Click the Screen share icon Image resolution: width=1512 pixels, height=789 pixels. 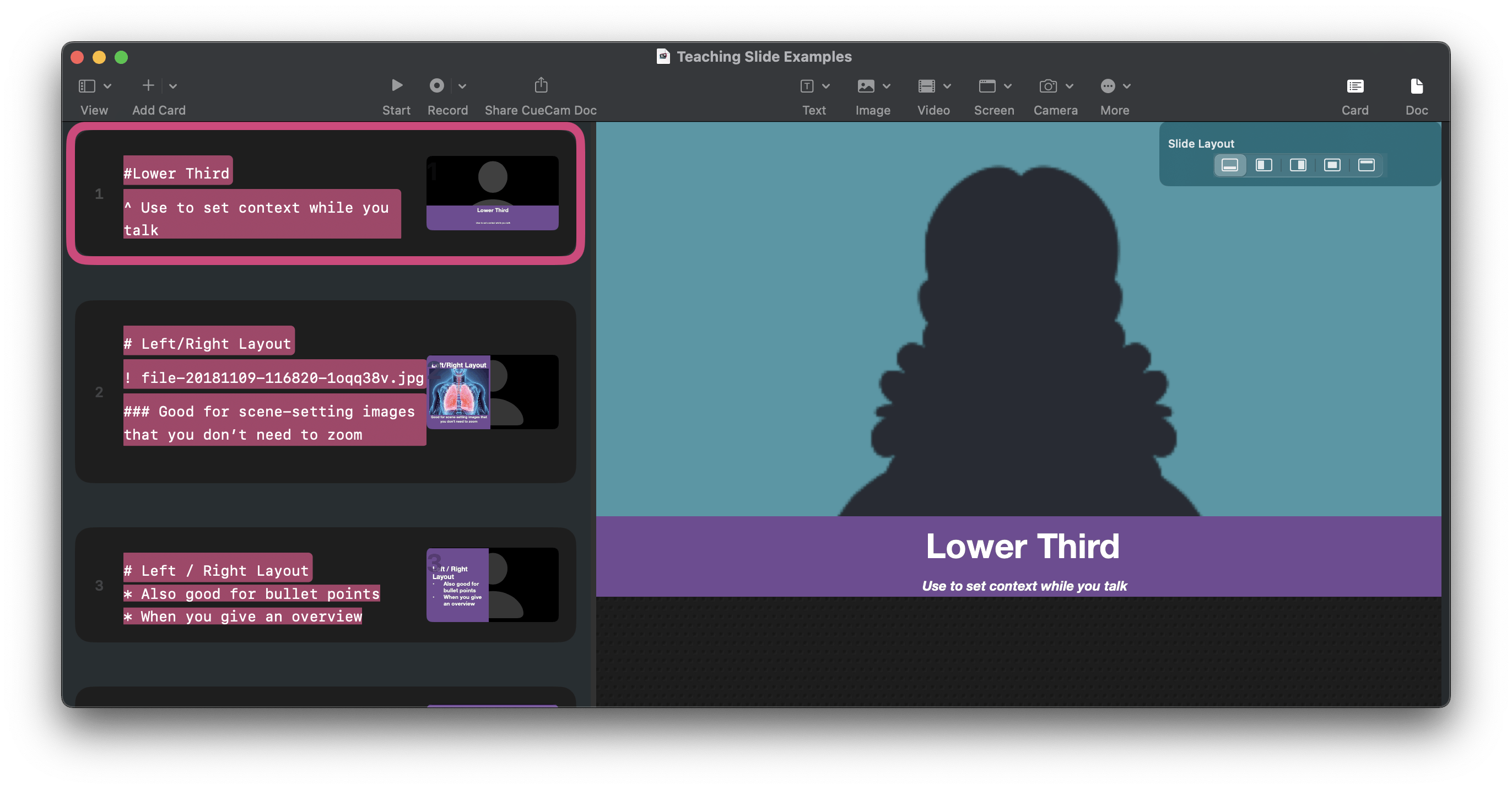(x=987, y=87)
